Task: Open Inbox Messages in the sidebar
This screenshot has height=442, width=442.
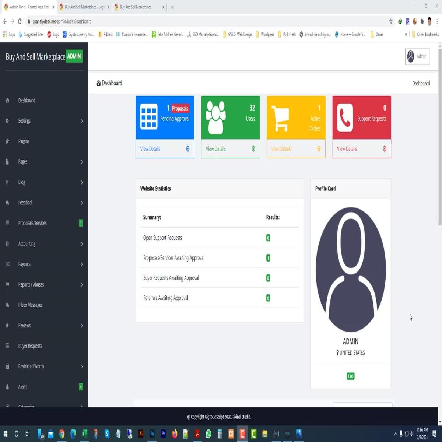Action: 30,305
